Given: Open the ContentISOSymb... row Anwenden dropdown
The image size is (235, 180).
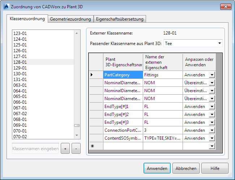Looking at the screenshot, I should 212,138.
